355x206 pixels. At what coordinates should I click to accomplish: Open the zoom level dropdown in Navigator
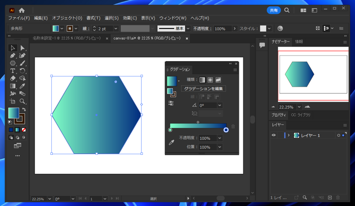tap(299, 107)
